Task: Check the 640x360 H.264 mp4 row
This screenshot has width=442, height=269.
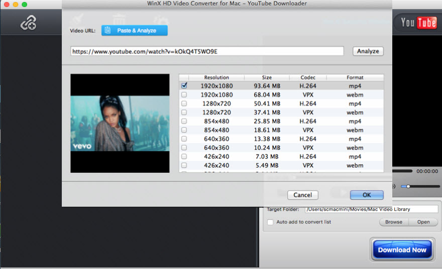Action: tap(184, 139)
